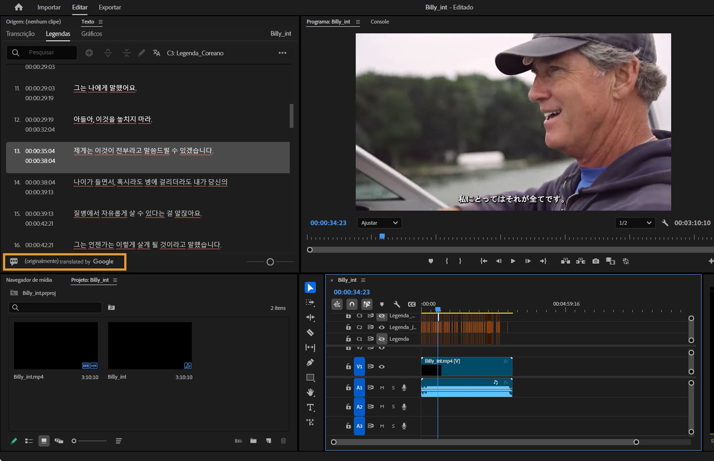Click the translated by Google link
The height and width of the screenshot is (461, 714).
69,261
